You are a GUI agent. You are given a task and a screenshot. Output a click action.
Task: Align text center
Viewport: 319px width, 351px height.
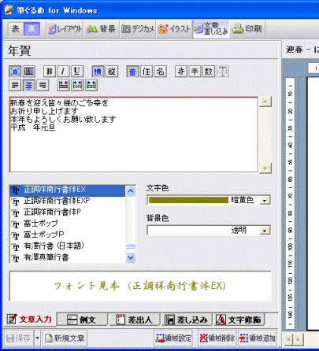click(x=29, y=85)
